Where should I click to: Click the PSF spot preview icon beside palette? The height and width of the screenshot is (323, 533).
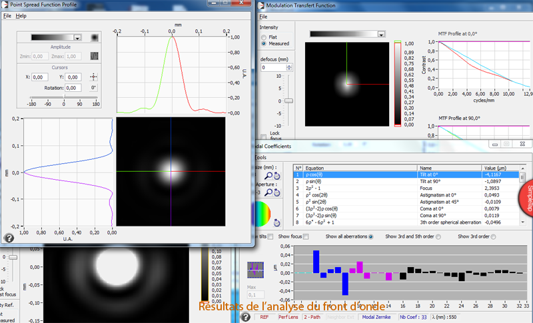95,37
